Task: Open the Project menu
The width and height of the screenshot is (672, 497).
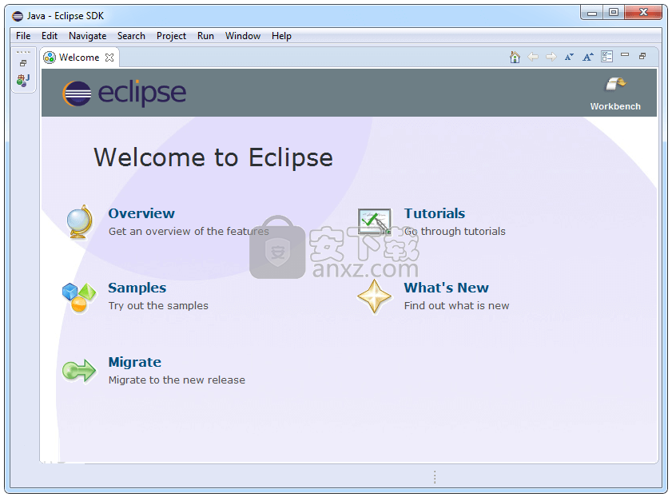Action: [171, 36]
